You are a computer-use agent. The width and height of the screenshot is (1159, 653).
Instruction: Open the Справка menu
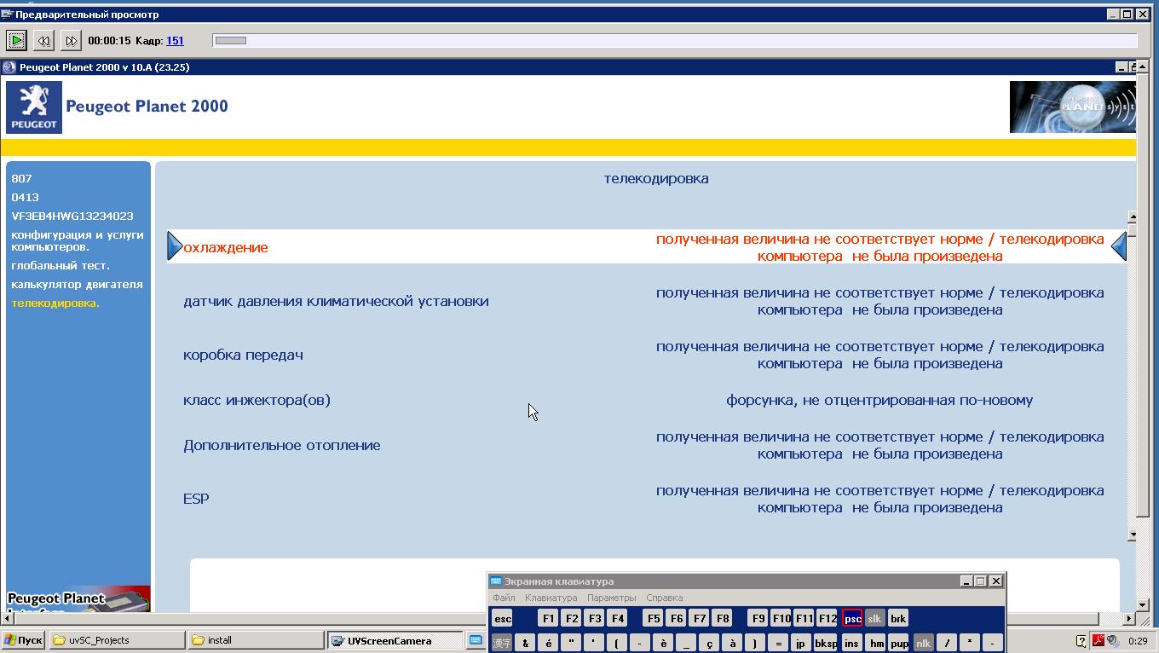point(665,598)
